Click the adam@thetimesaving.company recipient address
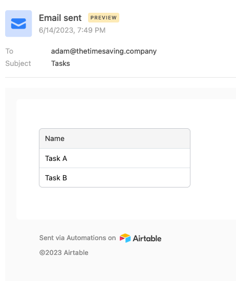This screenshot has width=236, height=281. coord(104,51)
